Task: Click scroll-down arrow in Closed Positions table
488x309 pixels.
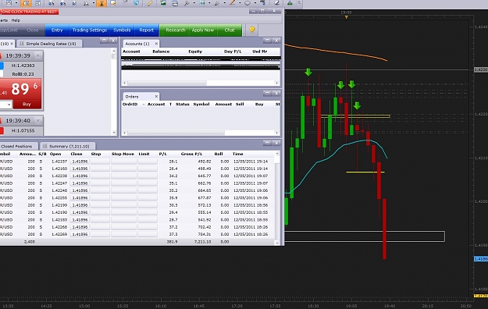Action: [x=276, y=243]
